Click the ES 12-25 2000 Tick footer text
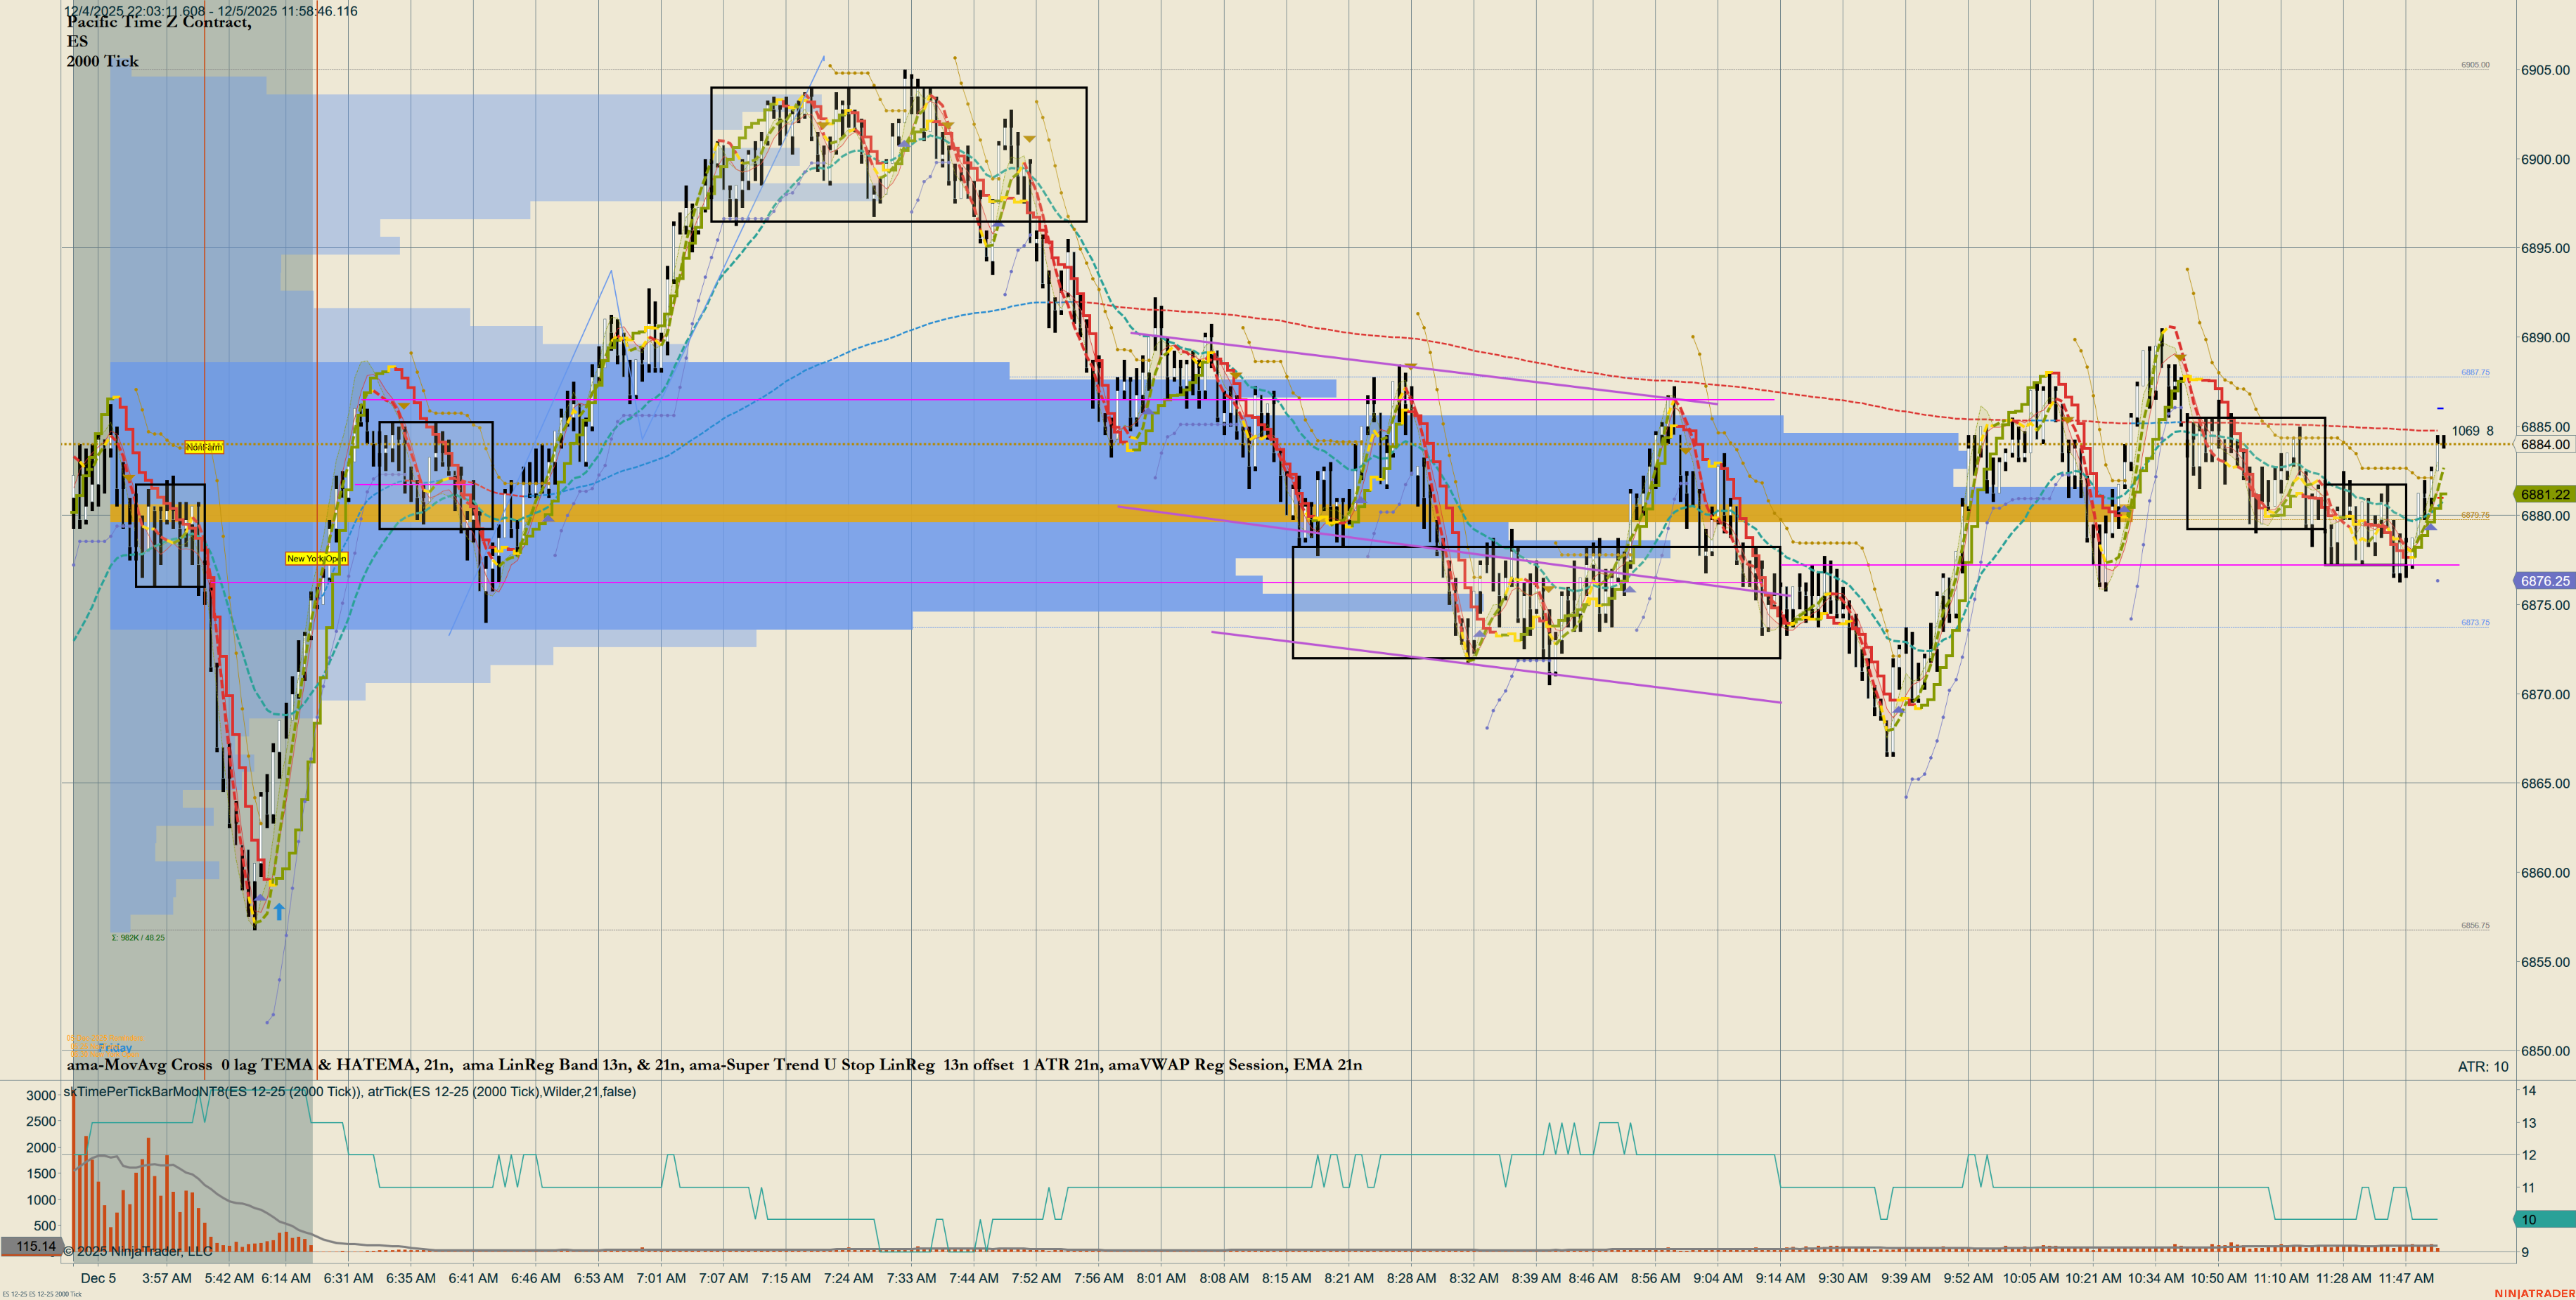Screen dimensions: 2576x1300 42,1294
